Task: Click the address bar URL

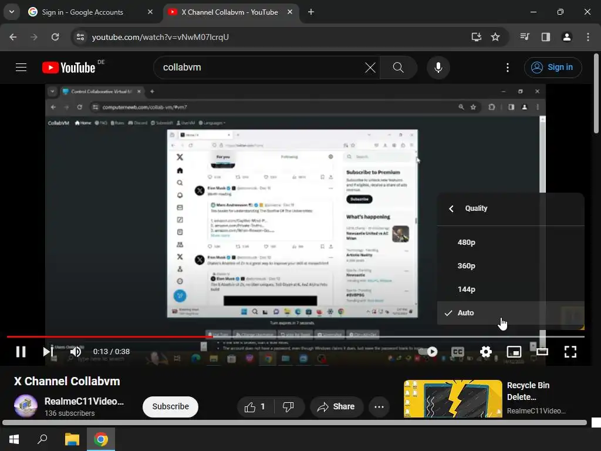Action: [160, 37]
